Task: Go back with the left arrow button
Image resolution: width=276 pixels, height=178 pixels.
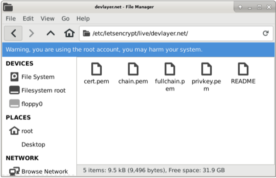Action: [x=13, y=33]
